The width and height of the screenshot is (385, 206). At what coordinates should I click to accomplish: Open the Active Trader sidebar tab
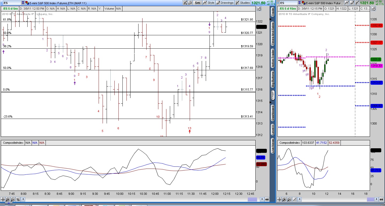[273, 58]
